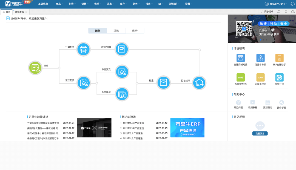Expand the 财务 menu
This screenshot has width=296, height=170.
tap(136, 4)
